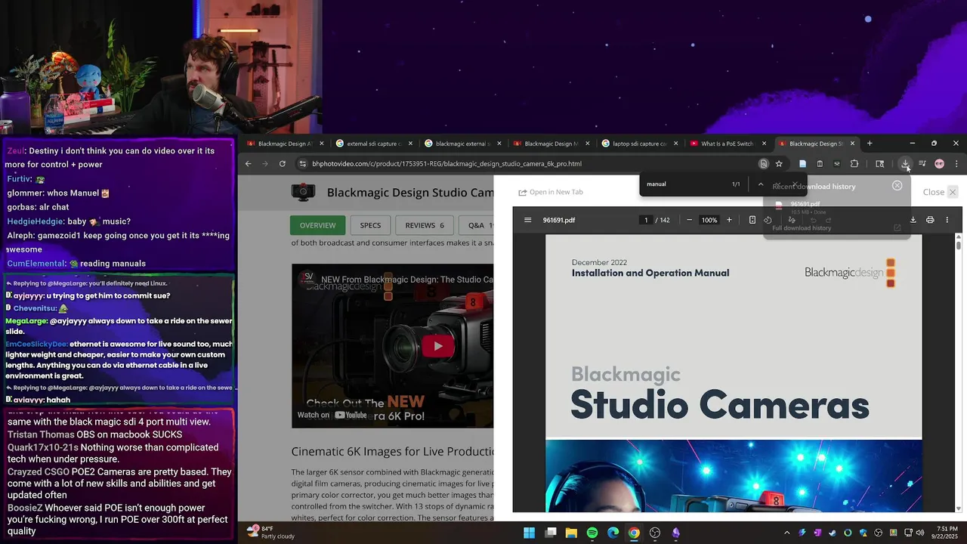This screenshot has width=967, height=544.
Task: Open the Chrome three-dot menu
Action: [x=956, y=164]
